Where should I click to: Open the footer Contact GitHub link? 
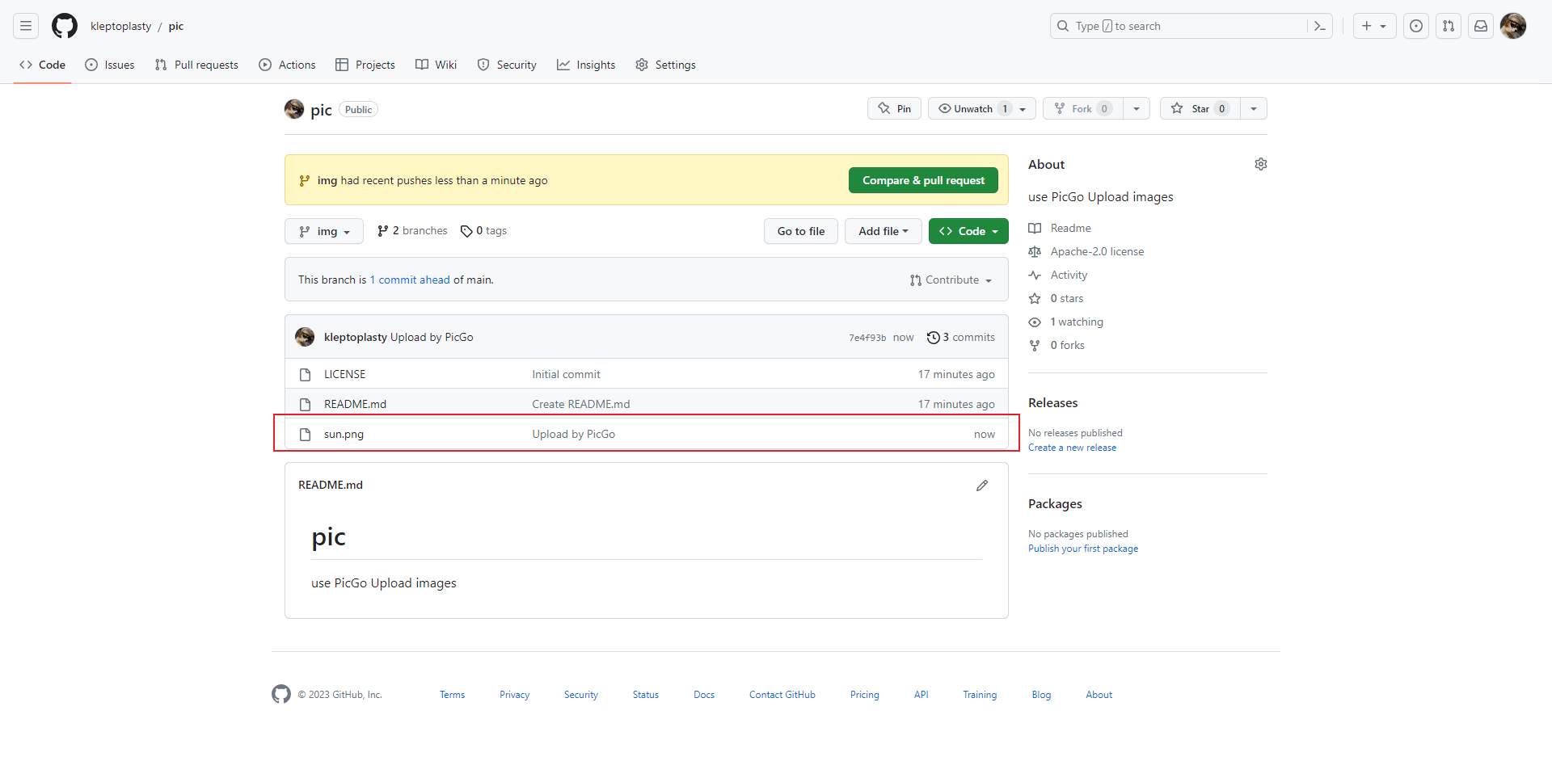click(x=782, y=695)
